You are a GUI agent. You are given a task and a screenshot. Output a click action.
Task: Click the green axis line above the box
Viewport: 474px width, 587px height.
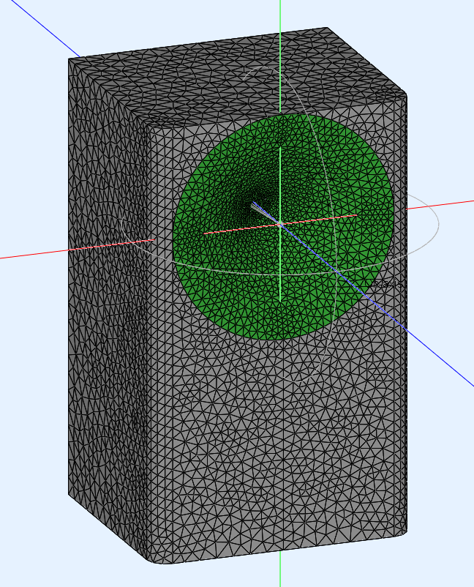pyautogui.click(x=280, y=15)
